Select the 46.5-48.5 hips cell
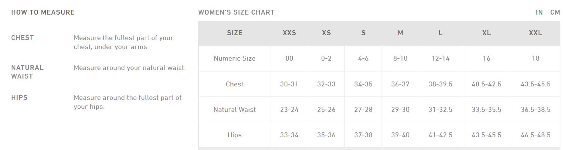The image size is (563, 150). click(x=536, y=135)
